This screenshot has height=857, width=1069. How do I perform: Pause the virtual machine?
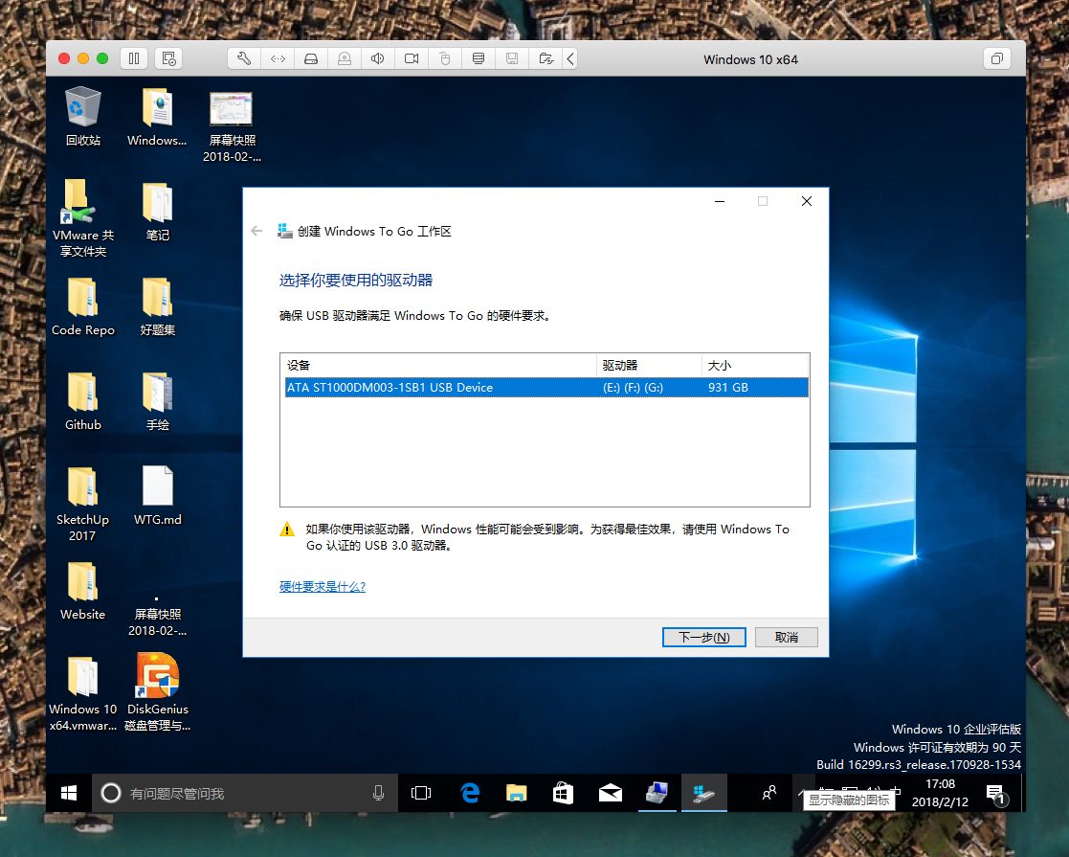(x=134, y=58)
